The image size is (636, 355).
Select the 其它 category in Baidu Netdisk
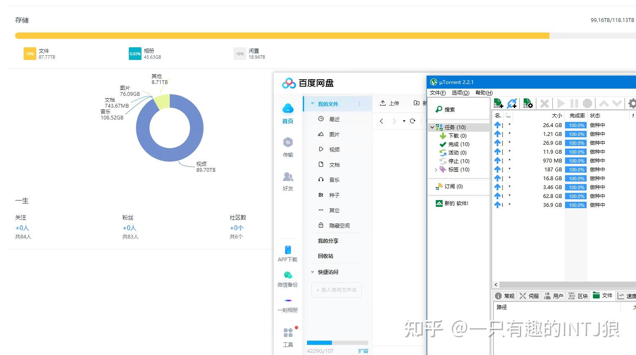pyautogui.click(x=334, y=210)
